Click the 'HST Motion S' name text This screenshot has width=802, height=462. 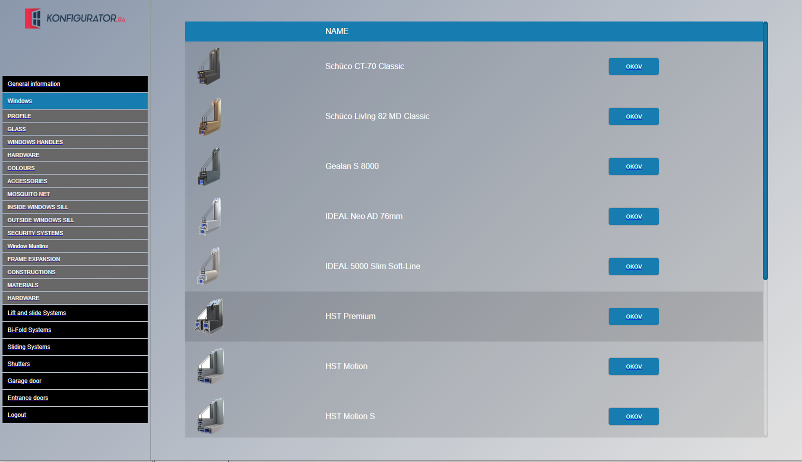click(350, 416)
